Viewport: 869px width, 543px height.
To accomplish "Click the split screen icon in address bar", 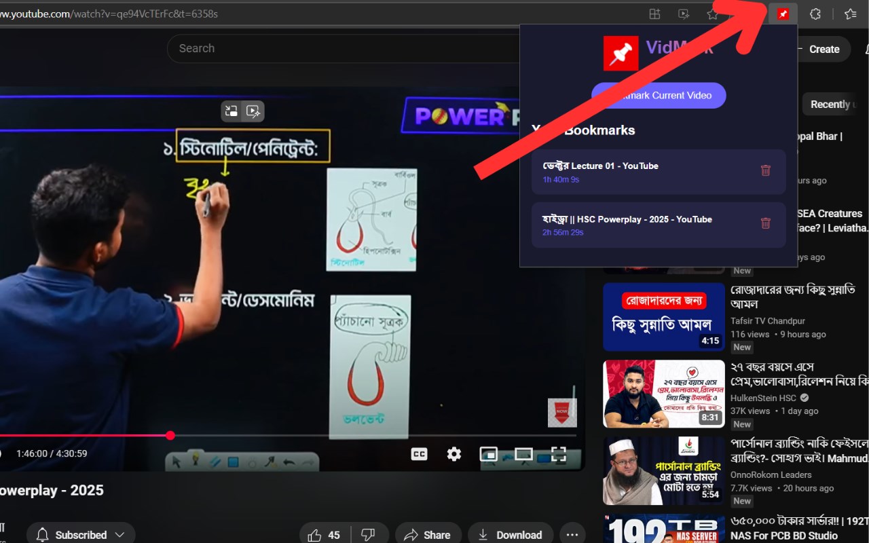I will point(654,14).
